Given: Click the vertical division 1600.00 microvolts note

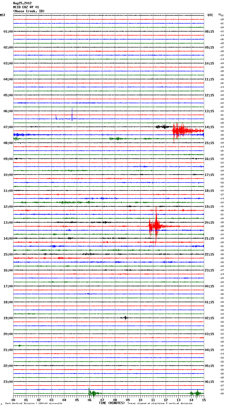Looking at the screenshot, I should (x=34, y=404).
